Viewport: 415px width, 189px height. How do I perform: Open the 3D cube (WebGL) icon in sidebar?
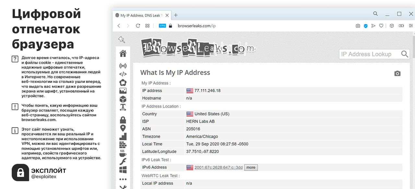coord(123,99)
